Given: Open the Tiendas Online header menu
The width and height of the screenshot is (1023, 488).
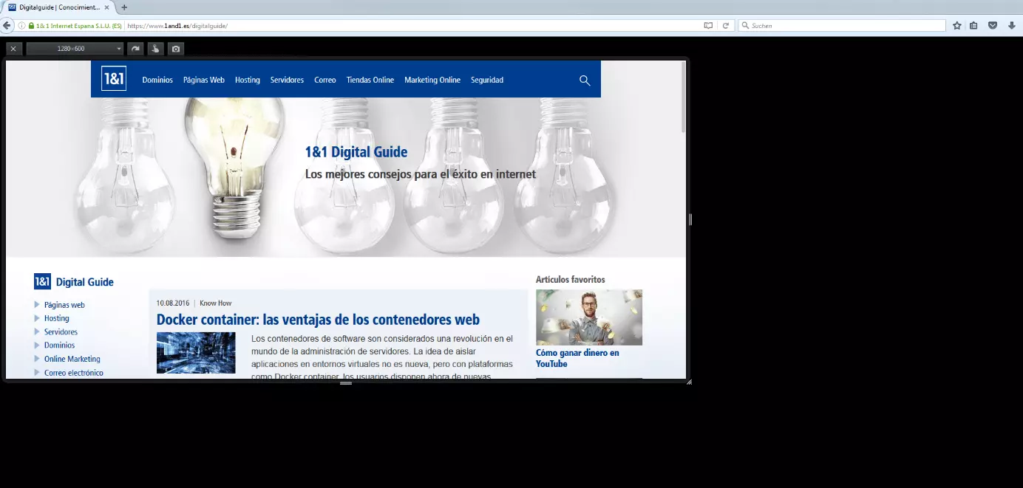Looking at the screenshot, I should pos(370,80).
